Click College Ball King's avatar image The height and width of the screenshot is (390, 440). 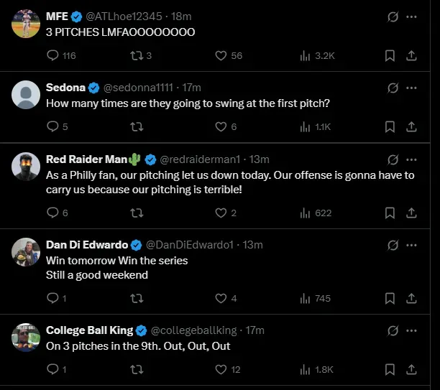pyautogui.click(x=26, y=338)
